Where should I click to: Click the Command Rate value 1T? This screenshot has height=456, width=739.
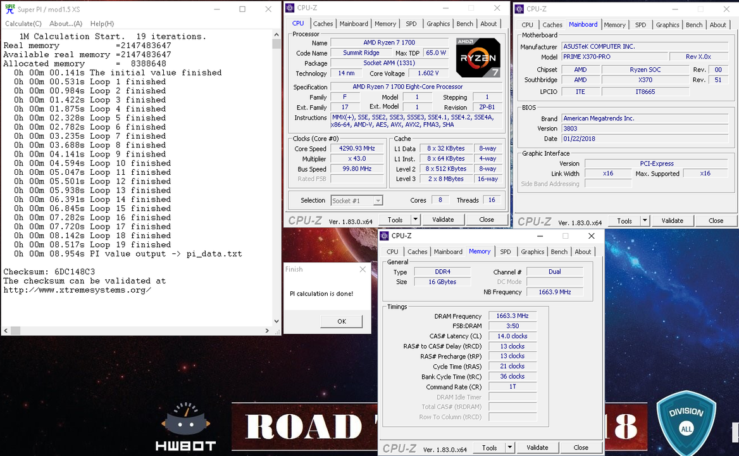pos(512,387)
